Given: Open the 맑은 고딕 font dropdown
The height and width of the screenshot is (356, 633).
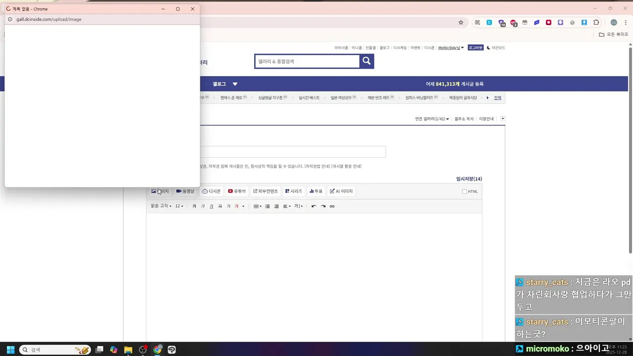Looking at the screenshot, I should [x=161, y=206].
